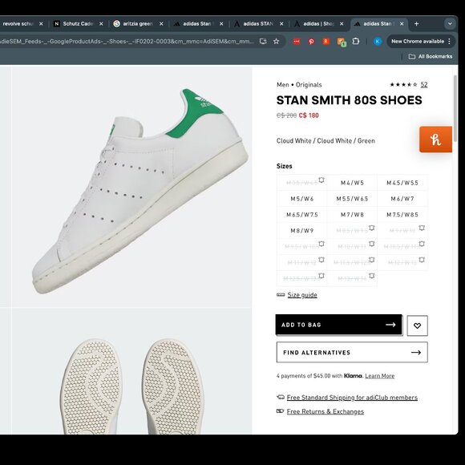Open the All Bookmarks folder
The width and height of the screenshot is (465, 465).
(431, 56)
